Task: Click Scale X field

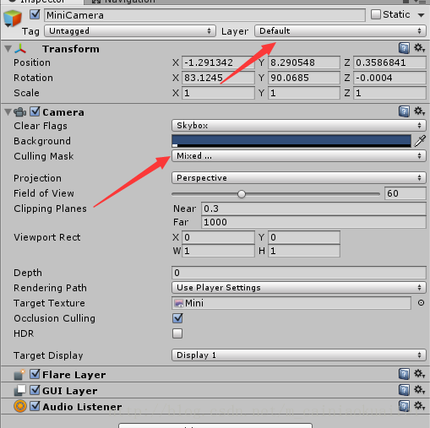Action: [218, 93]
